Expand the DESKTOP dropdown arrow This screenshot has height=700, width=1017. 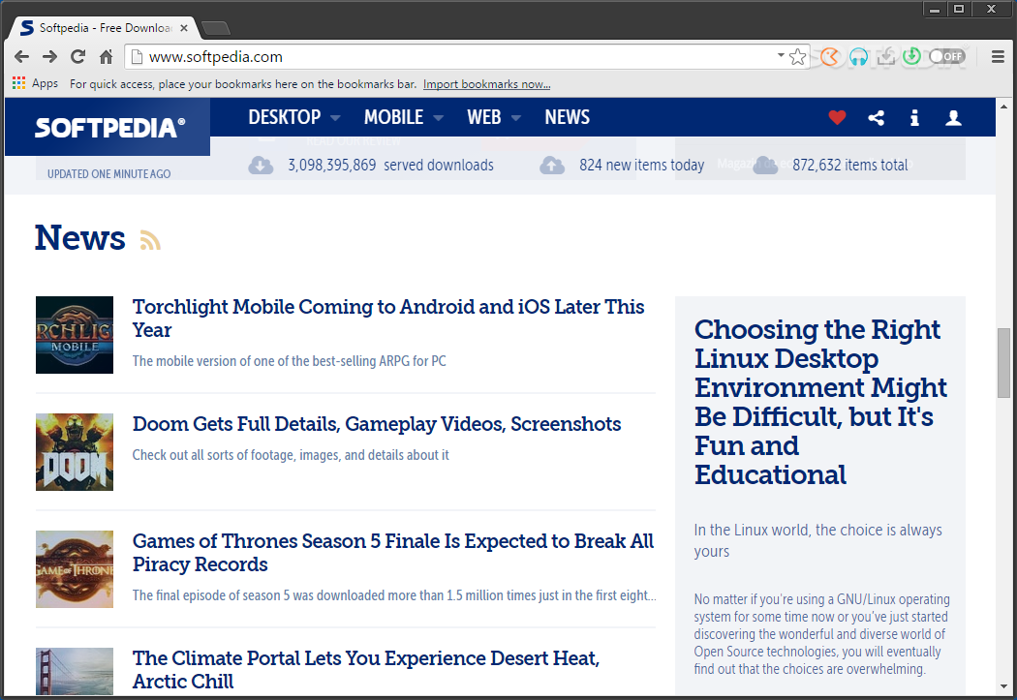tap(335, 118)
